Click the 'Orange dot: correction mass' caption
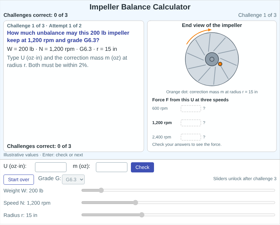The width and height of the screenshot is (280, 225). (212, 92)
